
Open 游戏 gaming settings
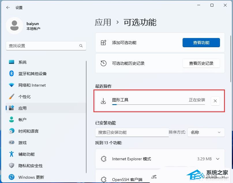click(x=22, y=143)
